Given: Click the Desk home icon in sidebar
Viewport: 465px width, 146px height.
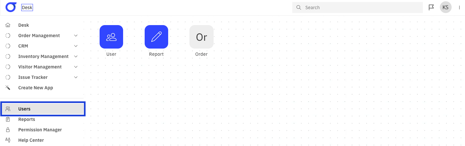Looking at the screenshot, I should (x=8, y=25).
